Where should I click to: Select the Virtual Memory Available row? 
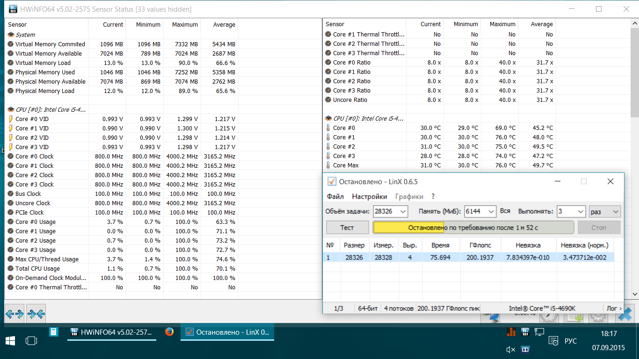pos(122,53)
